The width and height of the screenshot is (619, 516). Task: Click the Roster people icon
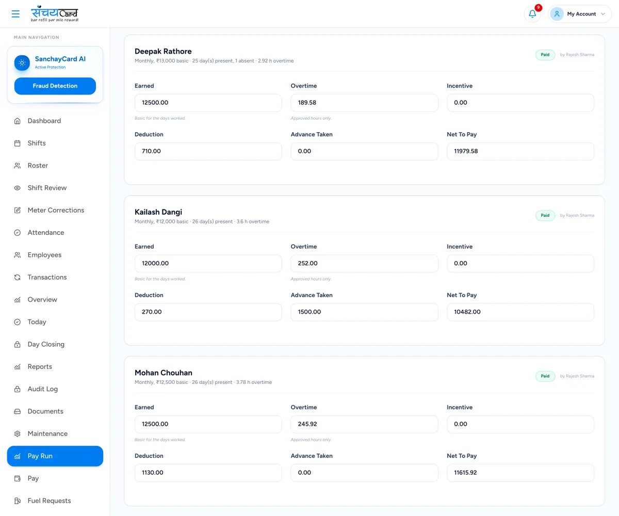click(x=18, y=166)
